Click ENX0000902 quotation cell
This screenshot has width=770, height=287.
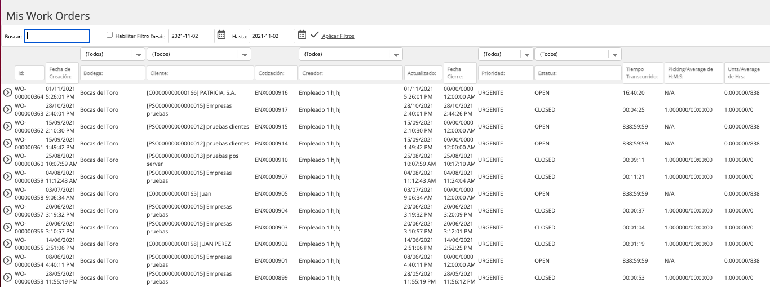(x=271, y=244)
